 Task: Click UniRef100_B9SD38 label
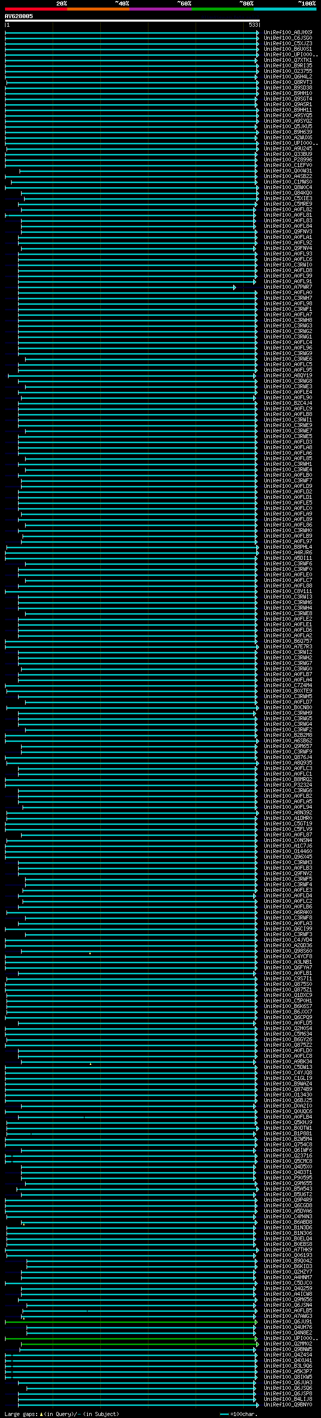point(288,88)
